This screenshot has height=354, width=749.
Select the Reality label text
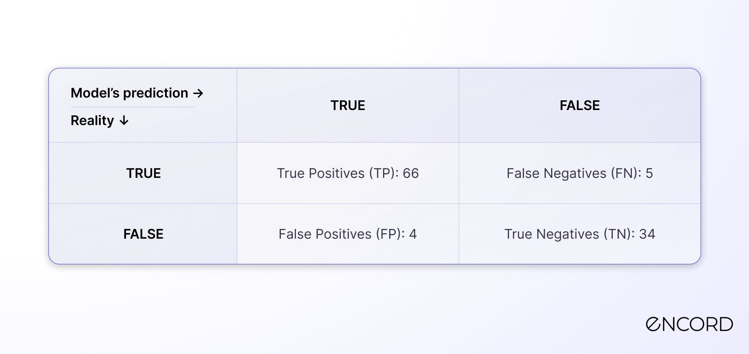pos(92,121)
